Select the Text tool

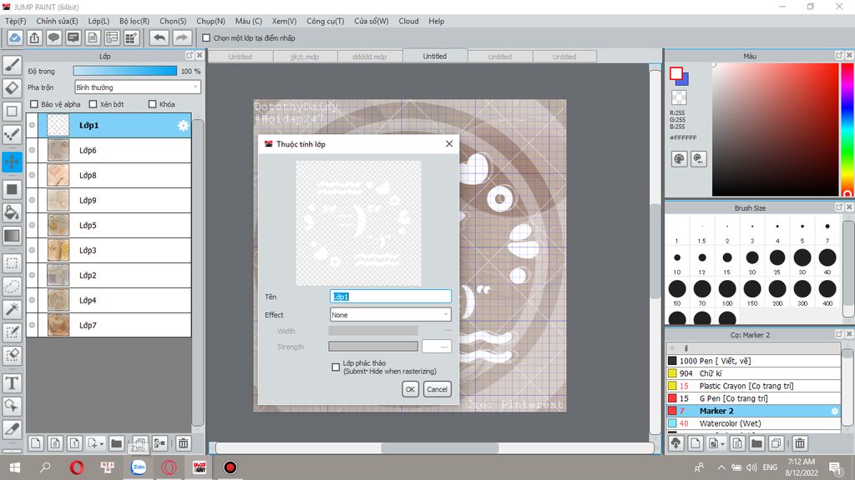[12, 383]
